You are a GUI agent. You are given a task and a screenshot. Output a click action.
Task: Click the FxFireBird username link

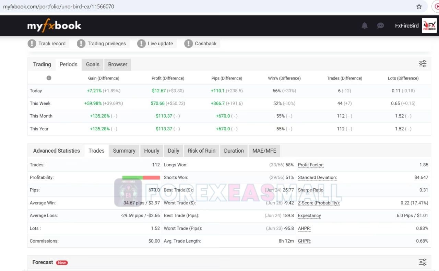407,26
